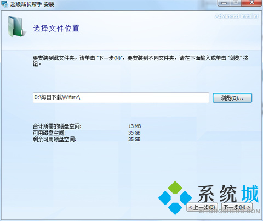Click the 上一步(B) back button

pyautogui.click(x=202, y=207)
